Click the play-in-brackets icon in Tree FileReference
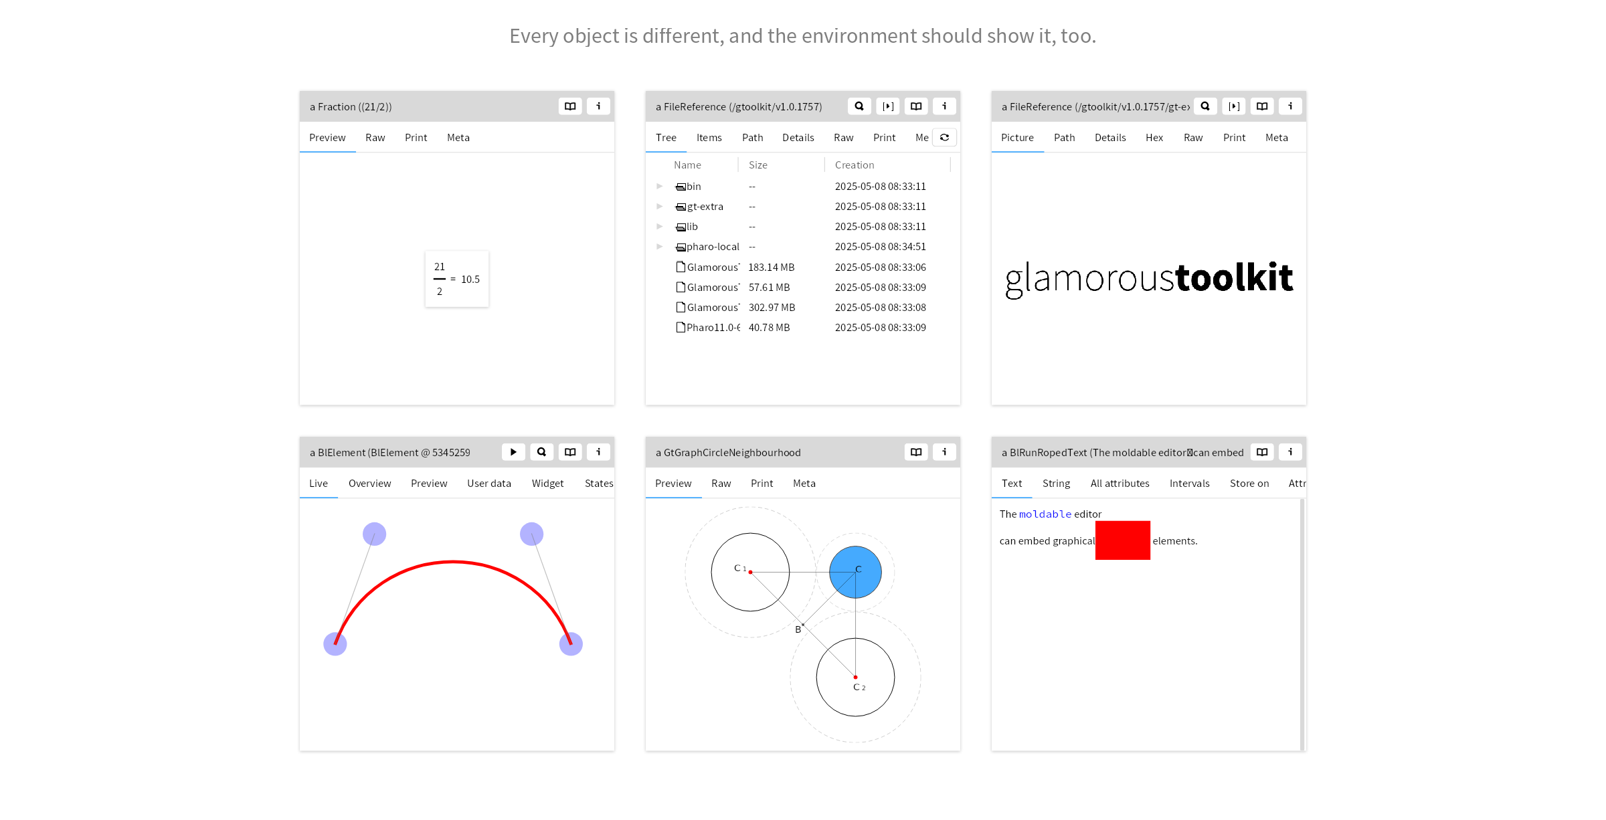This screenshot has width=1606, height=820. click(888, 106)
